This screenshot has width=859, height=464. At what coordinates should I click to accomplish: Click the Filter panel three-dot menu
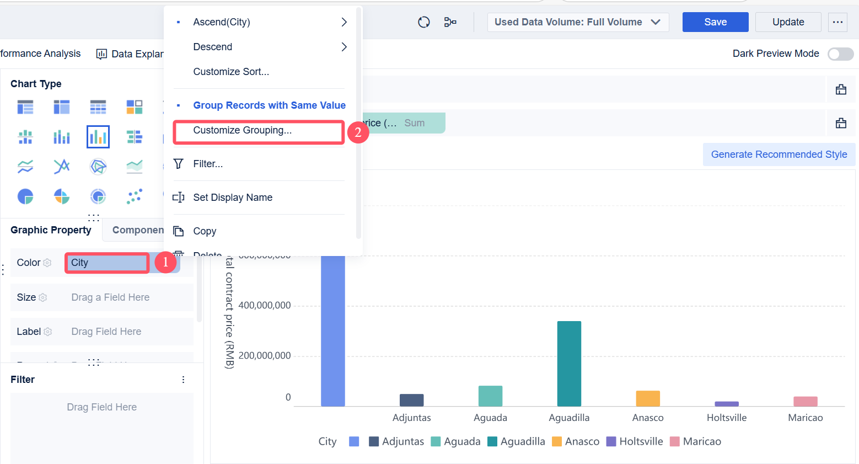184,380
